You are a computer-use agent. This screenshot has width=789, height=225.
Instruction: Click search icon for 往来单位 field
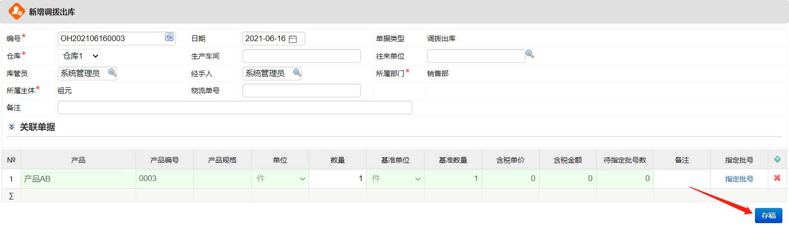pyautogui.click(x=530, y=54)
